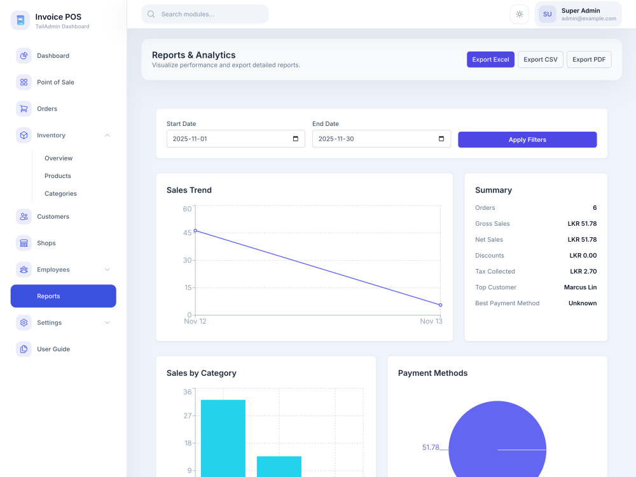Image resolution: width=636 pixels, height=477 pixels.
Task: Open the Orders page
Action: click(63, 109)
